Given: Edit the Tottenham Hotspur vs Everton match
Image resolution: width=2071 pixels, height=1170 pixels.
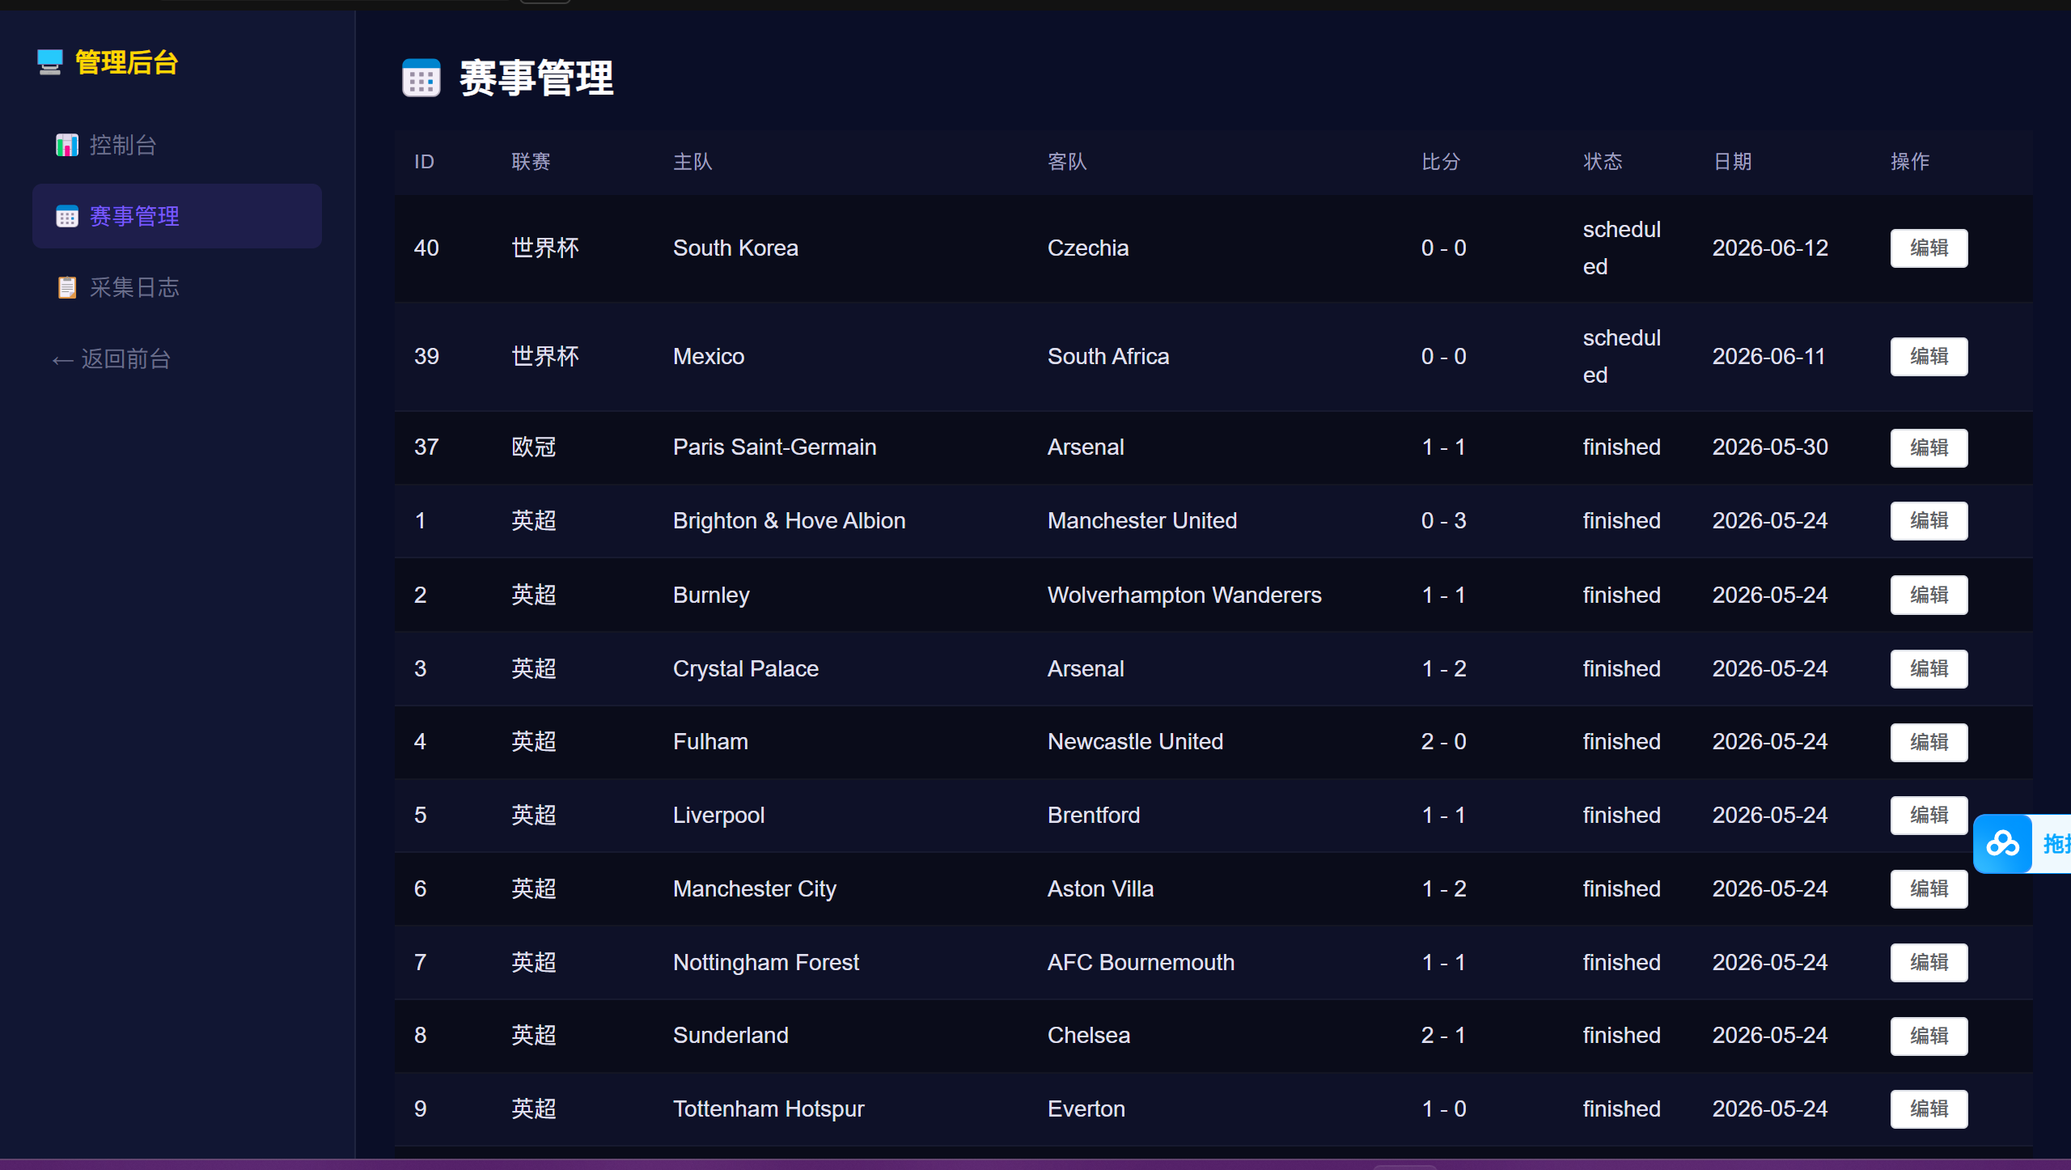Looking at the screenshot, I should click(x=1929, y=1109).
